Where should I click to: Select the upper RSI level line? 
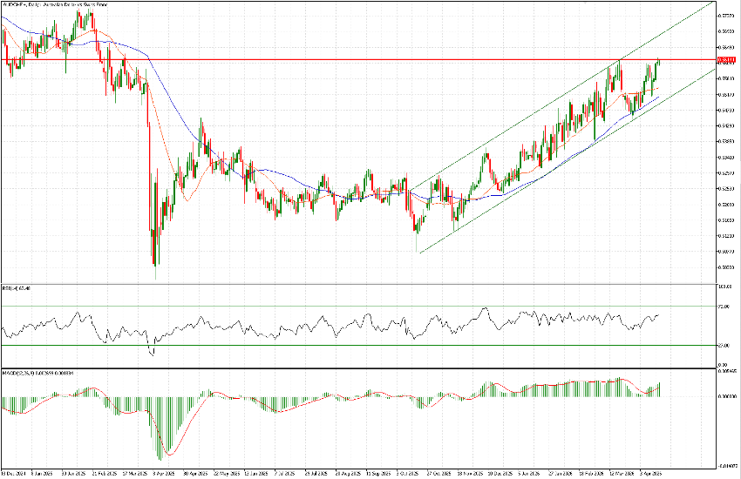point(349,307)
